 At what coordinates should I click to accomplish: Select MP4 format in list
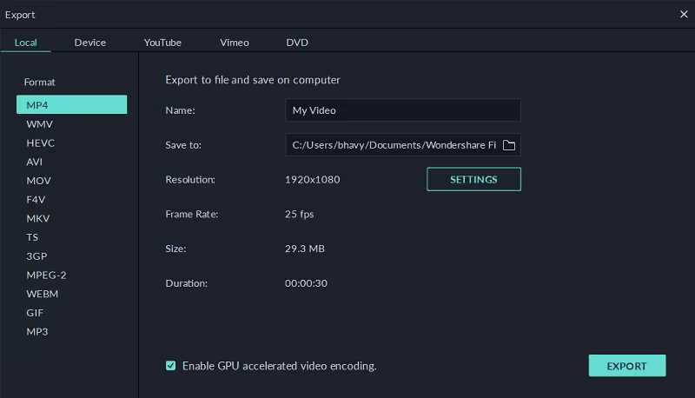[x=71, y=105]
